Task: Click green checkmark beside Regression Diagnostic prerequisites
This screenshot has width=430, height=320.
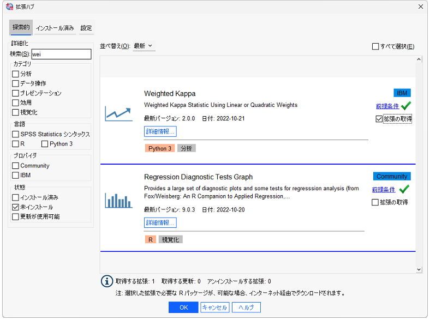Action: pyautogui.click(x=404, y=190)
